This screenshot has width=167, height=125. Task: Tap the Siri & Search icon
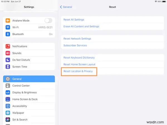[8, 119]
